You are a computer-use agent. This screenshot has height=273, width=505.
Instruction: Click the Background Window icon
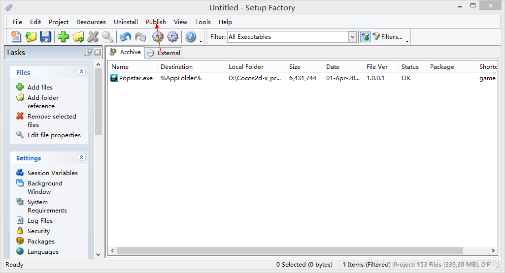coord(20,182)
